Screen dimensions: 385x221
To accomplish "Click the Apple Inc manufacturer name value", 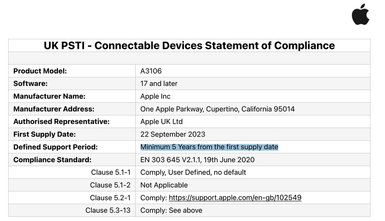I will pos(155,96).
